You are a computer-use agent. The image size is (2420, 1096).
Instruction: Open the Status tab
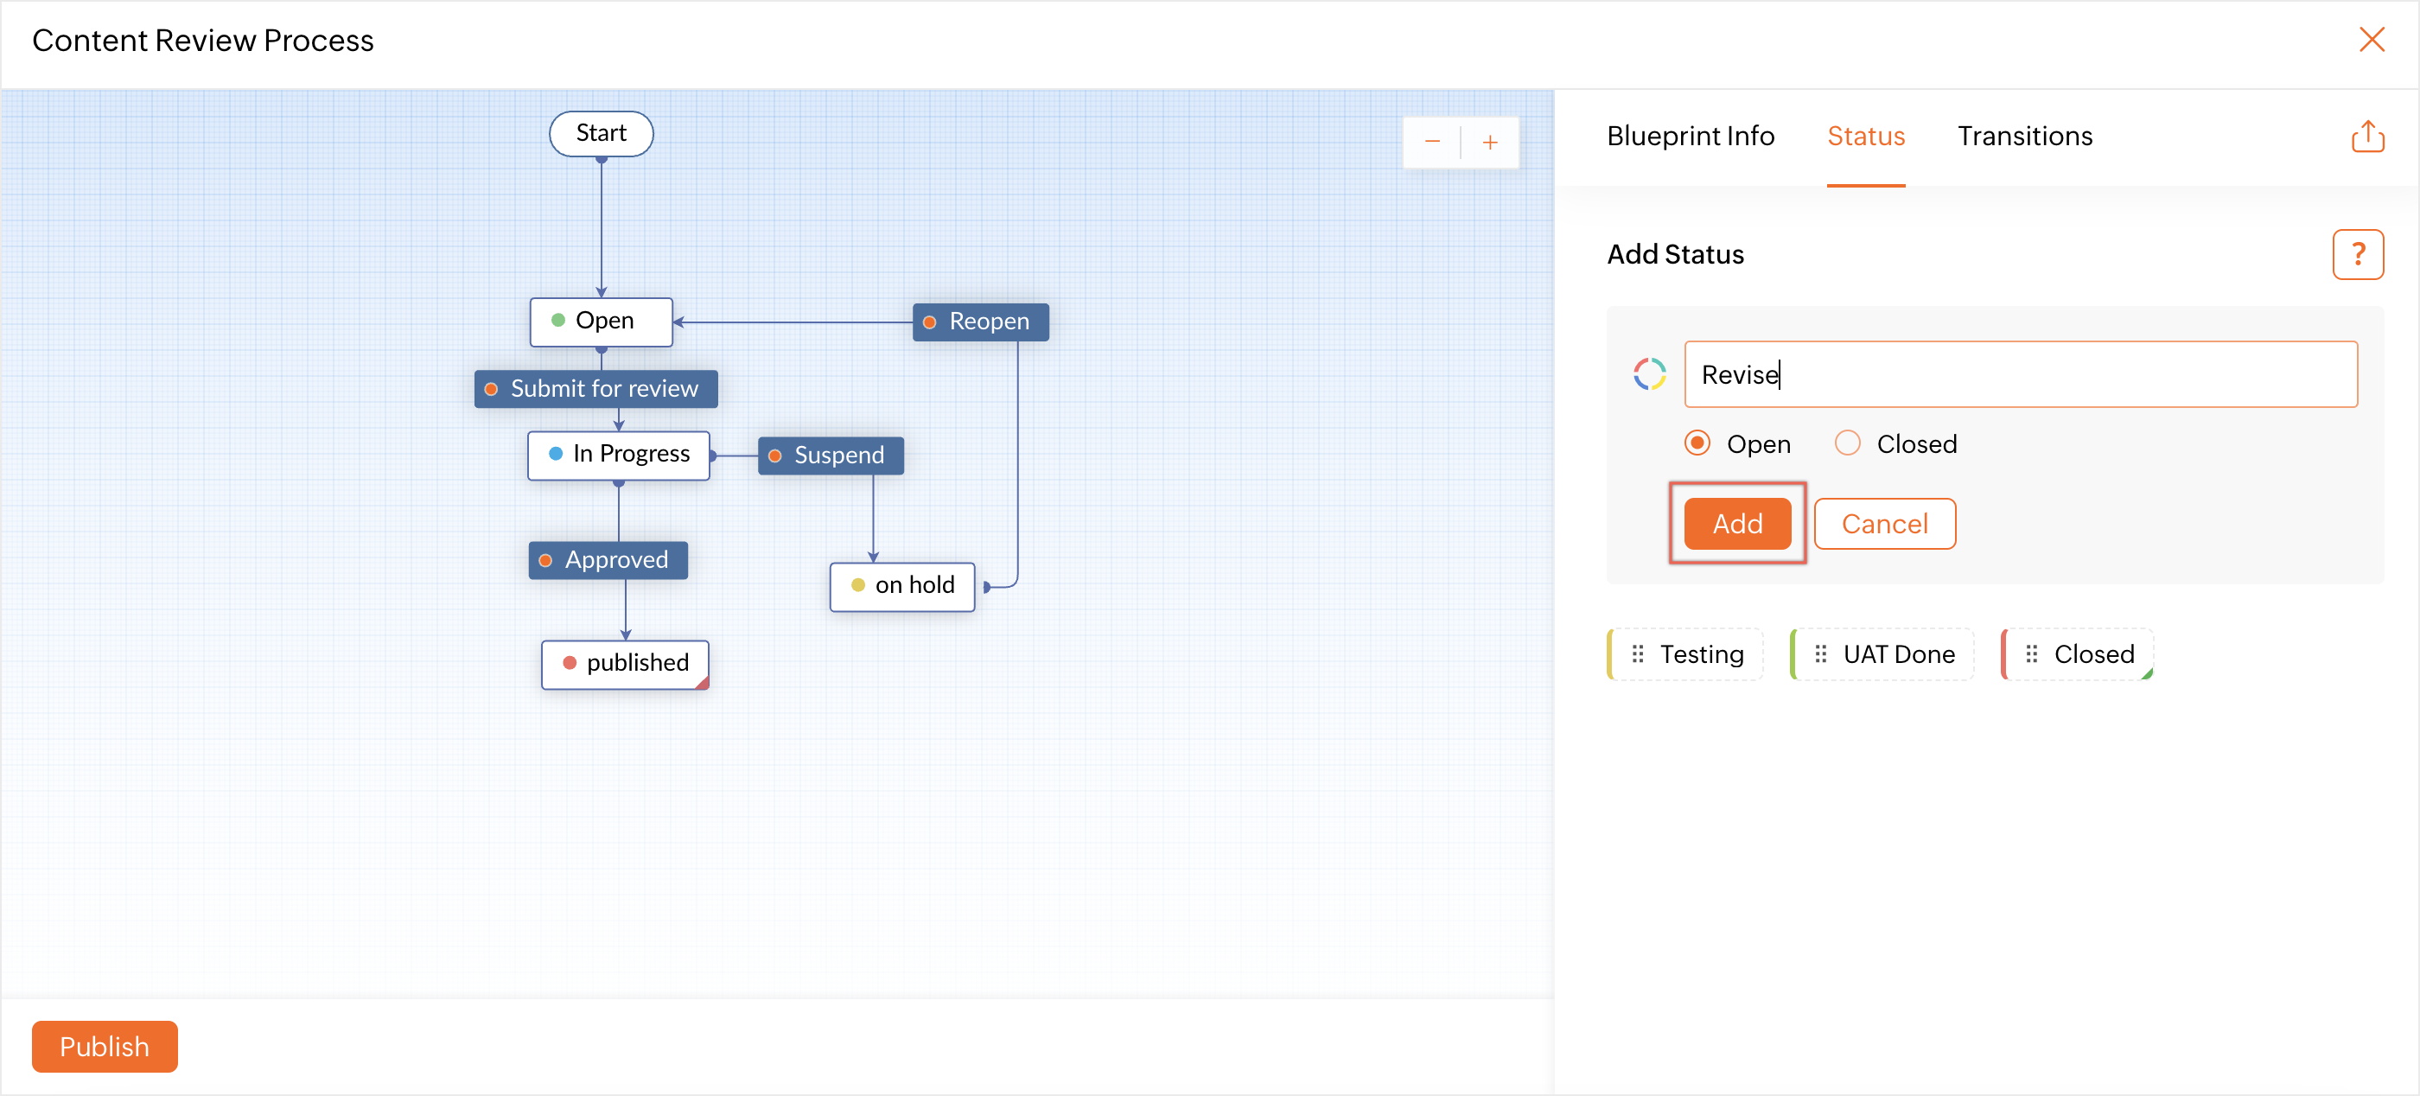pyautogui.click(x=1866, y=137)
